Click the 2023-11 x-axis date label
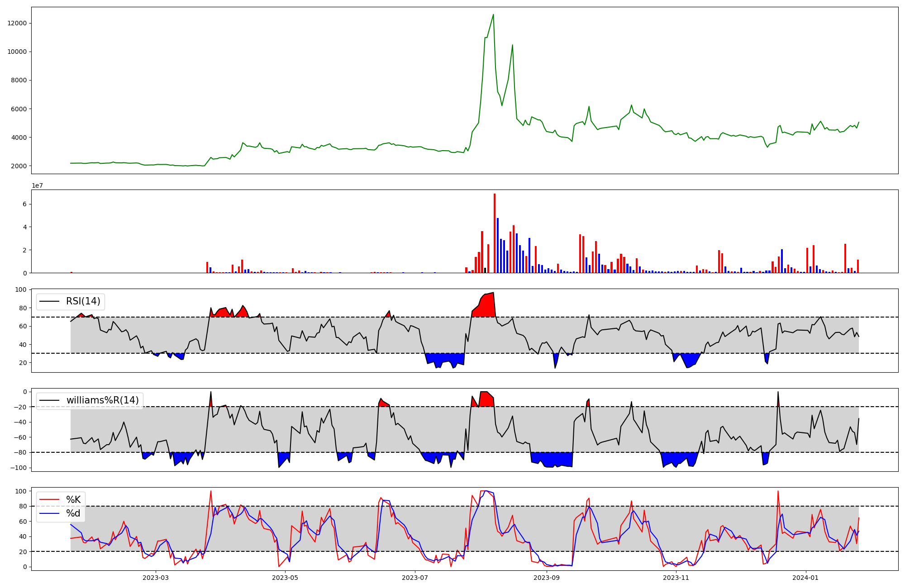 tap(676, 578)
